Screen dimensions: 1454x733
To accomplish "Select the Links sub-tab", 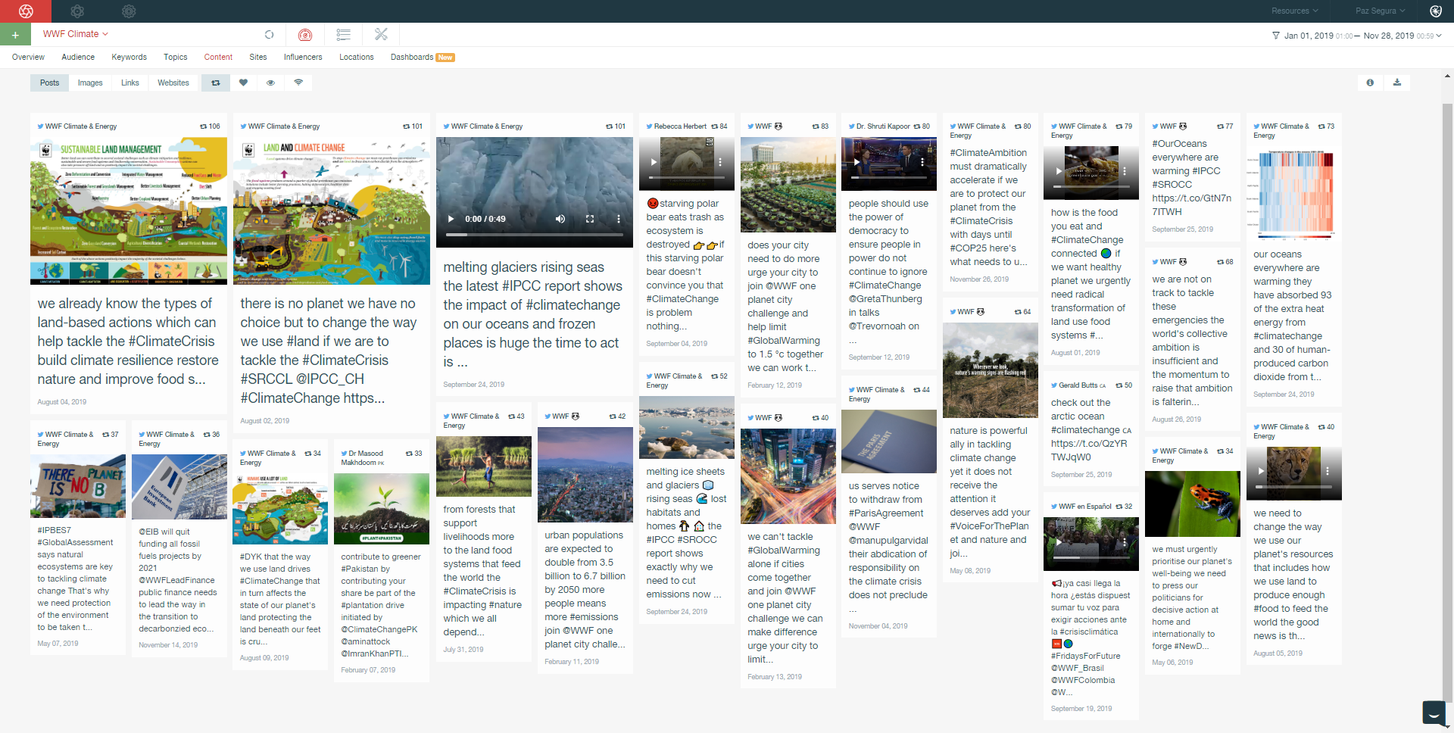I will (x=130, y=83).
